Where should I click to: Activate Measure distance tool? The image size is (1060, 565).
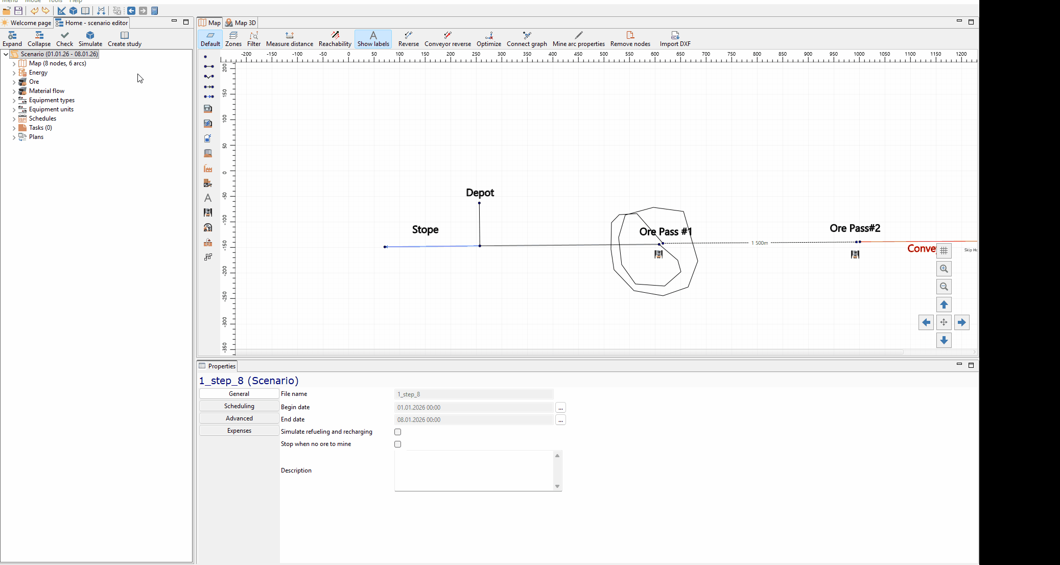(290, 39)
